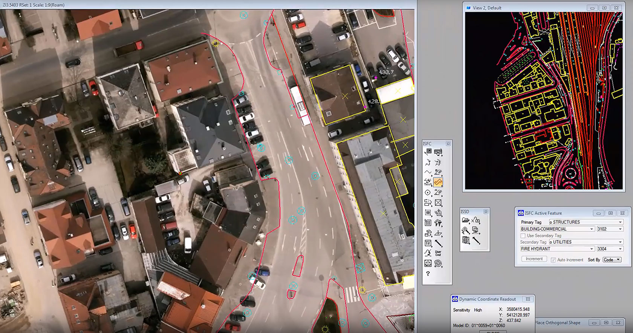Click the Z coordinate value 437.842

coord(514,321)
